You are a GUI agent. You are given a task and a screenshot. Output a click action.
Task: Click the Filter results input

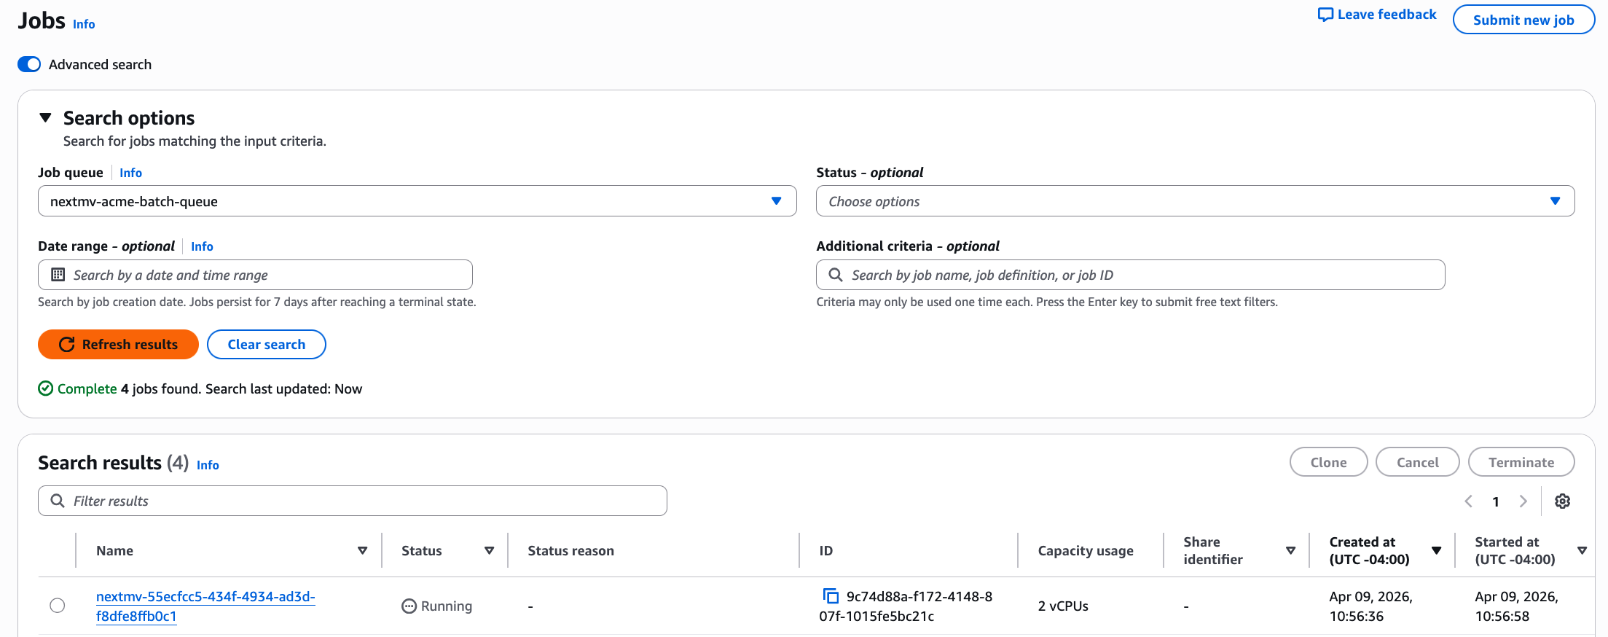click(x=352, y=501)
